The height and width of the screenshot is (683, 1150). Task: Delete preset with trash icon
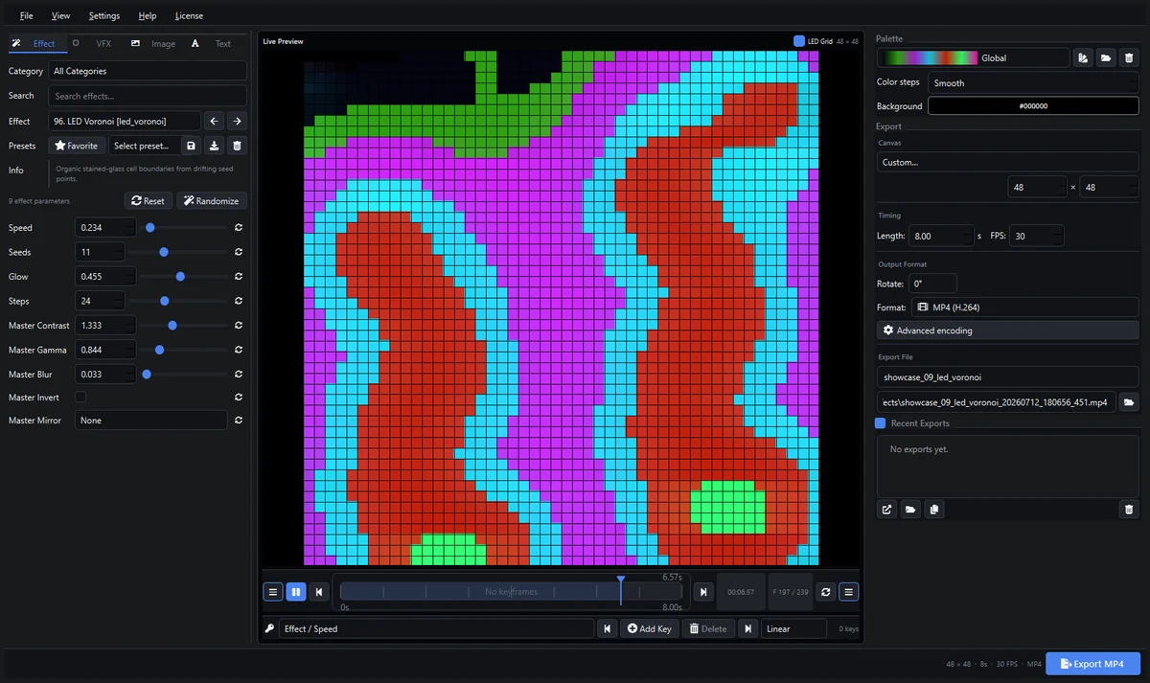238,146
